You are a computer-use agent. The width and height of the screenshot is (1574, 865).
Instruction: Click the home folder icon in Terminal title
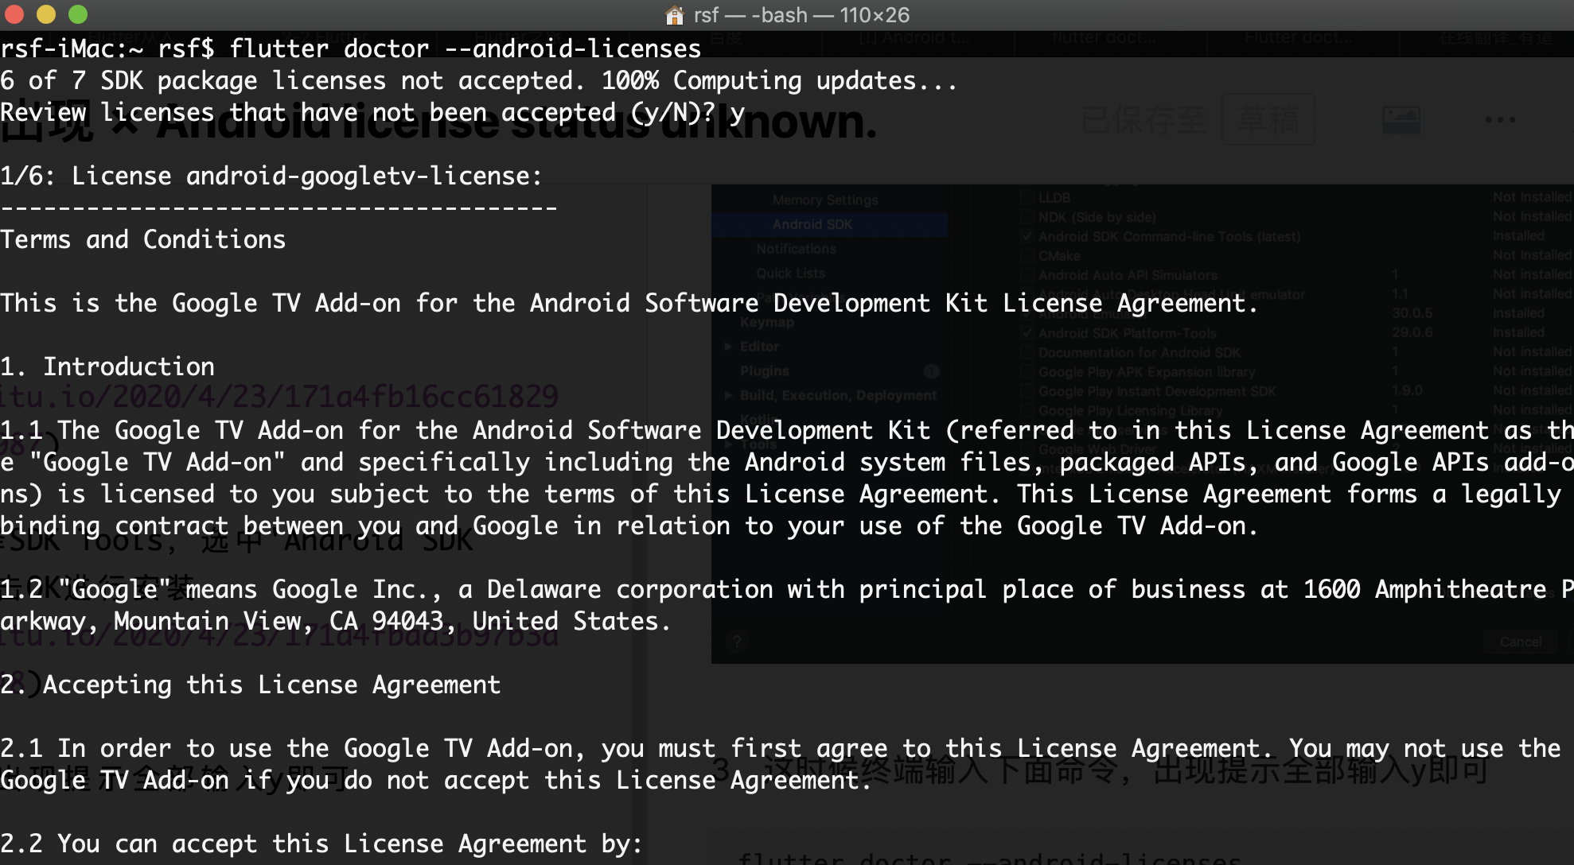pyautogui.click(x=675, y=15)
